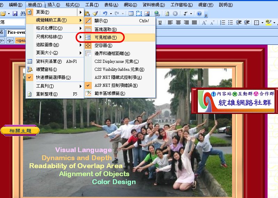The height and width of the screenshot is (198, 278).
Task: Open the 編輯 menu
Action: [x=16, y=5]
